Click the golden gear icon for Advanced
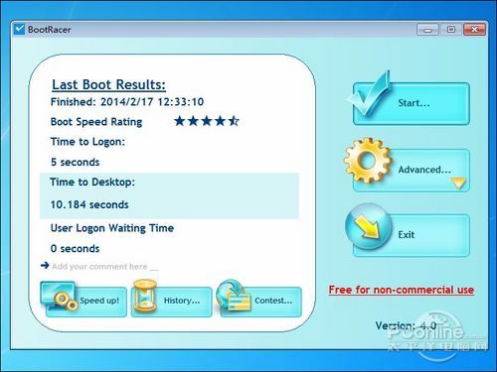The height and width of the screenshot is (372, 497). point(368,160)
